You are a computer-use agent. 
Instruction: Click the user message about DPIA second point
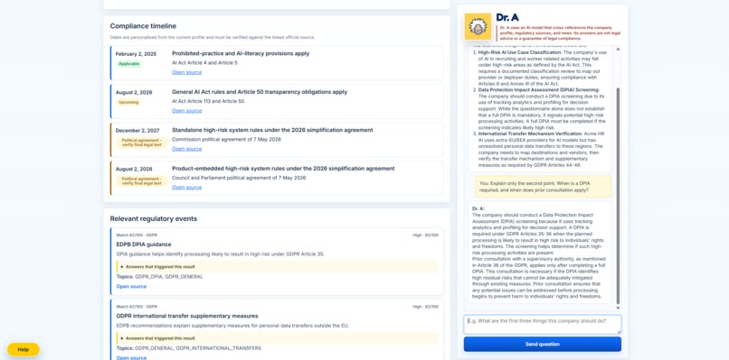tap(543, 187)
